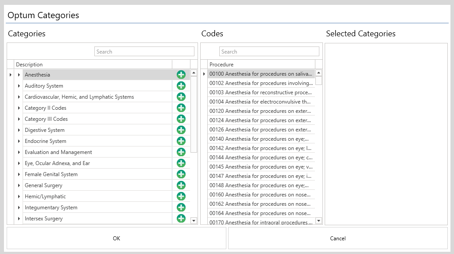Select code 00104 Anesthesia for electroconvulsive

[x=261, y=101]
